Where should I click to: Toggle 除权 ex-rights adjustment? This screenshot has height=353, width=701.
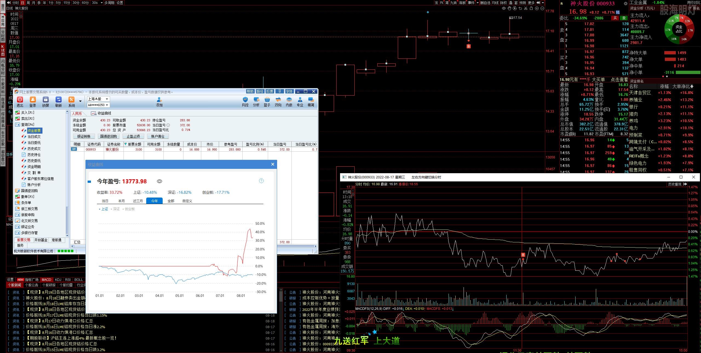(504, 3)
